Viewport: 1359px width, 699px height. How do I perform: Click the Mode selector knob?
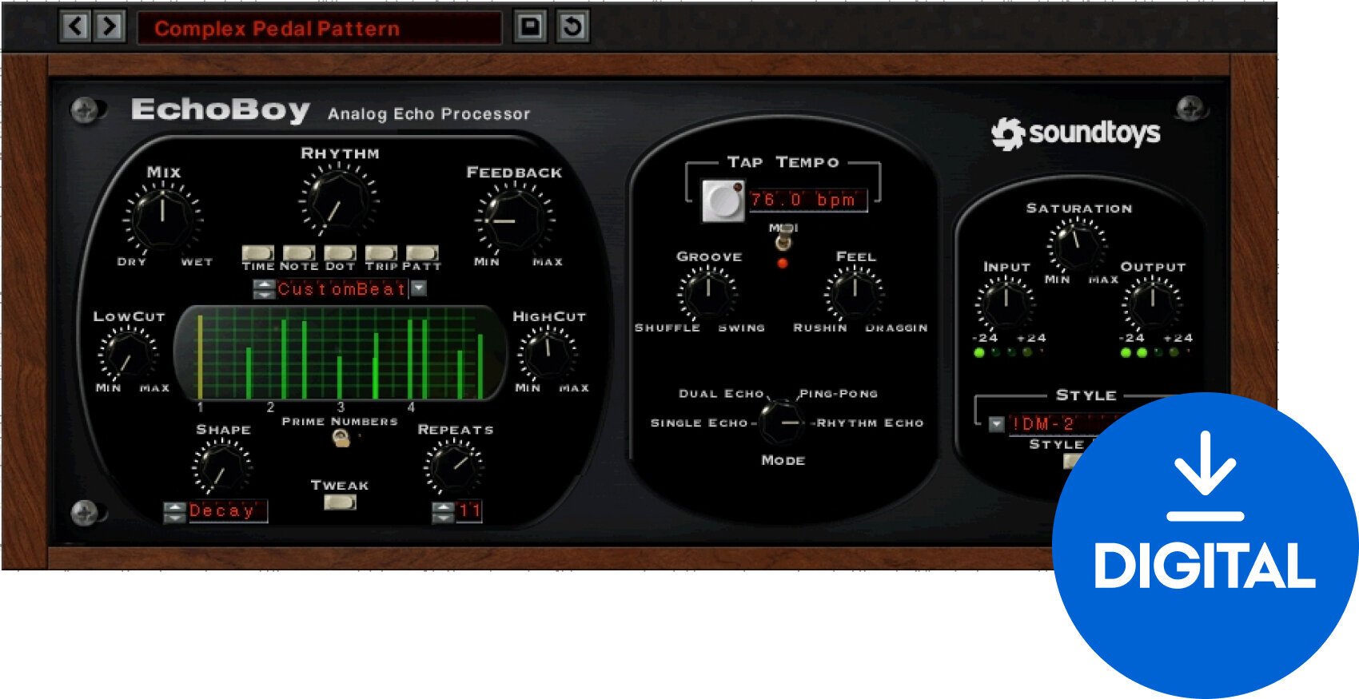782,422
